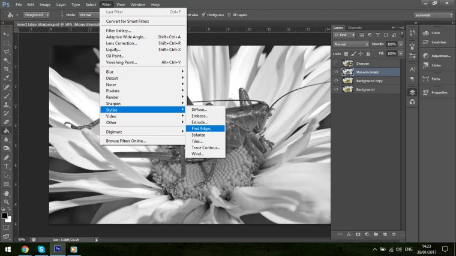Click the foreground color swatch
The height and width of the screenshot is (256, 456).
click(4, 216)
